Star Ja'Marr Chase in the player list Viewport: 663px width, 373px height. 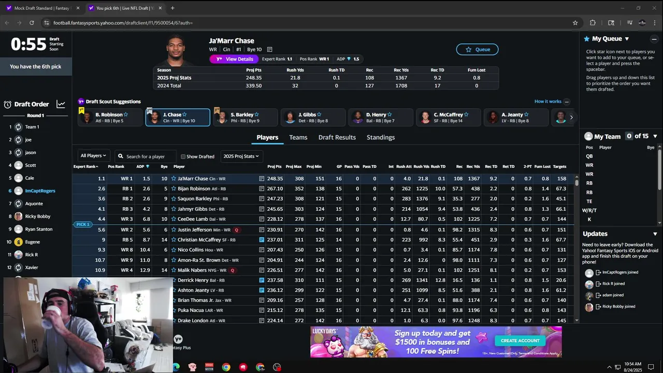174,179
